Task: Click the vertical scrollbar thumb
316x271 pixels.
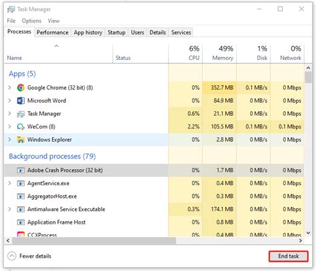Action: (x=308, y=77)
